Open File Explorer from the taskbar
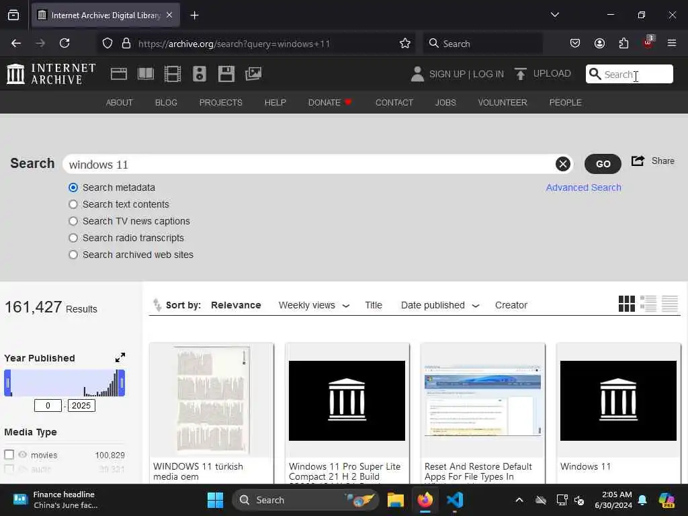This screenshot has height=516, width=688. (395, 500)
